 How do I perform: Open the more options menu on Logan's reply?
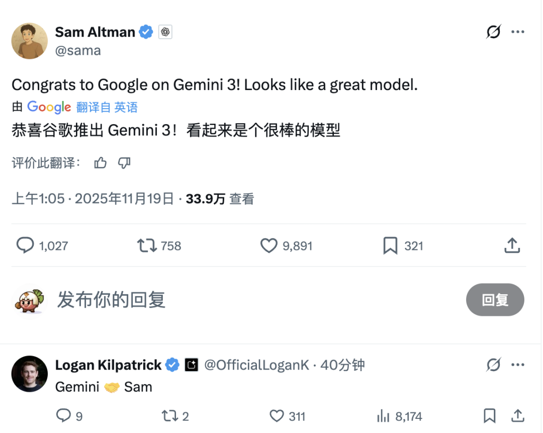pyautogui.click(x=517, y=365)
